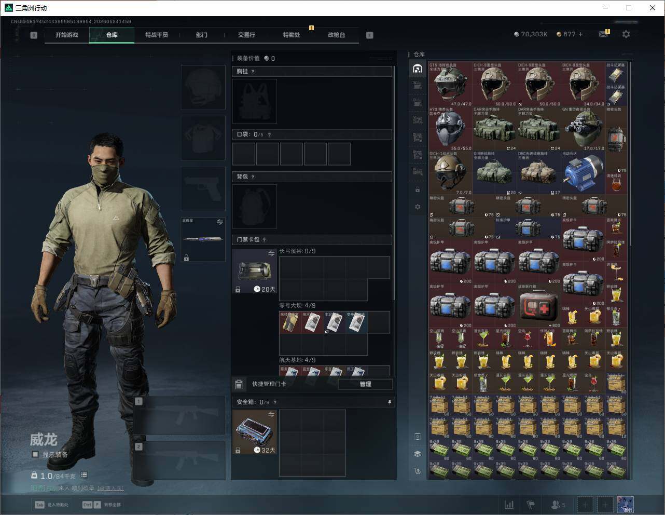Open the friends list icon

tap(558, 505)
